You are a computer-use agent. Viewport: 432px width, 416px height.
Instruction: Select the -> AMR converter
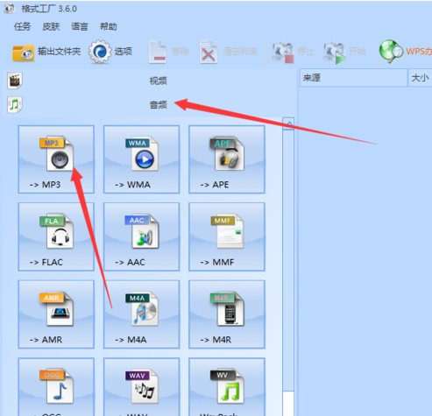click(56, 314)
